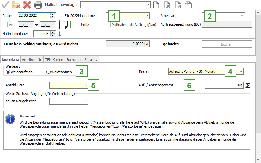Click the Anzahl Tiere input field

[68, 85]
